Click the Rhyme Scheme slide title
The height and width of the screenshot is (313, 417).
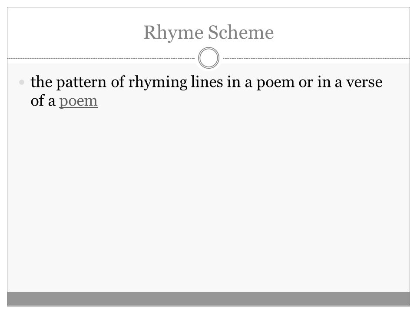(x=208, y=33)
